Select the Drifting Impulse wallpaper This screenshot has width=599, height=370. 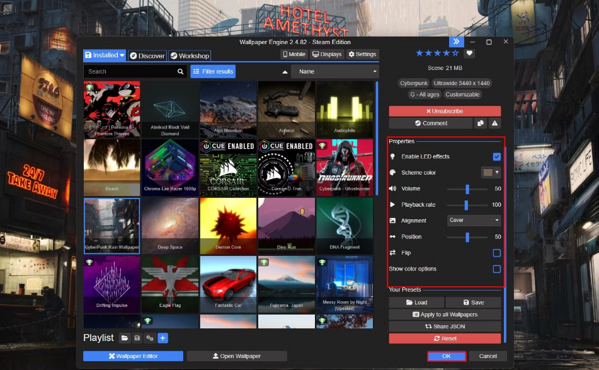click(x=112, y=284)
